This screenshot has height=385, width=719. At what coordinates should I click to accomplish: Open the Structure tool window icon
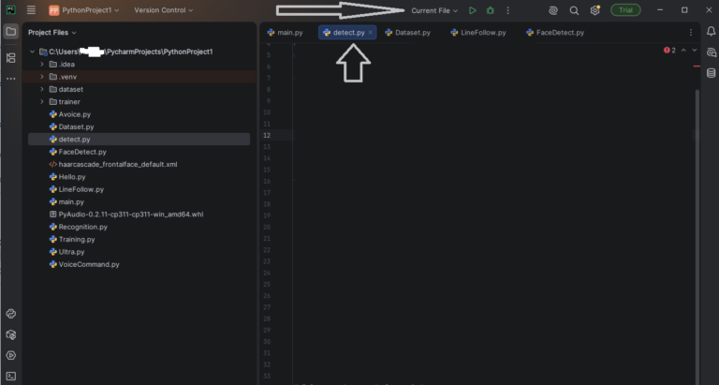point(10,58)
